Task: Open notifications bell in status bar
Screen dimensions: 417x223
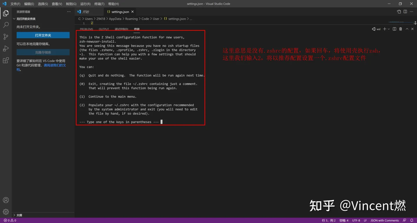Action: [x=412, y=220]
